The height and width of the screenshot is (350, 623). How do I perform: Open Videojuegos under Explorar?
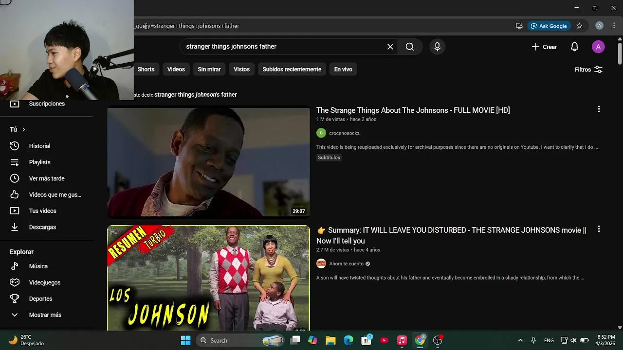coord(47,282)
